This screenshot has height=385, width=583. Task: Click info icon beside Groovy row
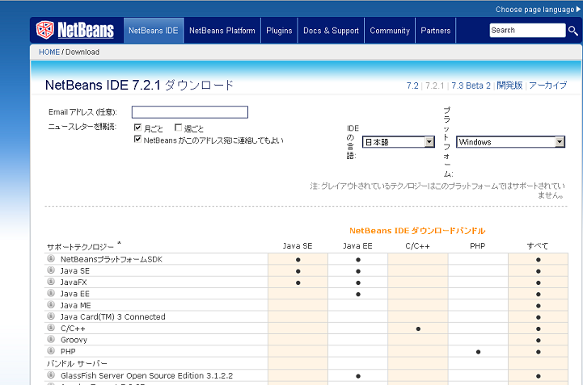click(51, 339)
